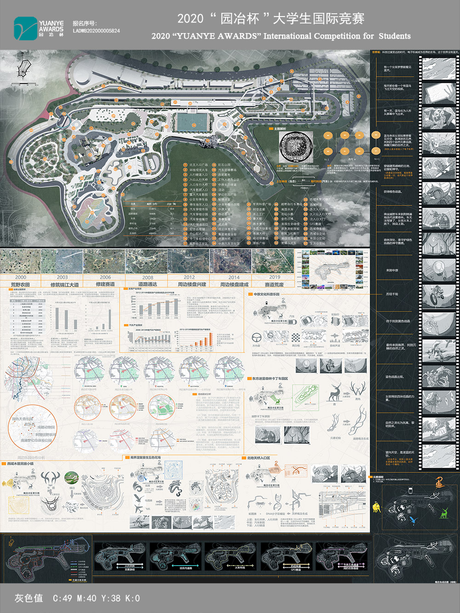
Task: Select the Chinese title "园冶杯" 大学生国际竞赛
Action: [271, 18]
